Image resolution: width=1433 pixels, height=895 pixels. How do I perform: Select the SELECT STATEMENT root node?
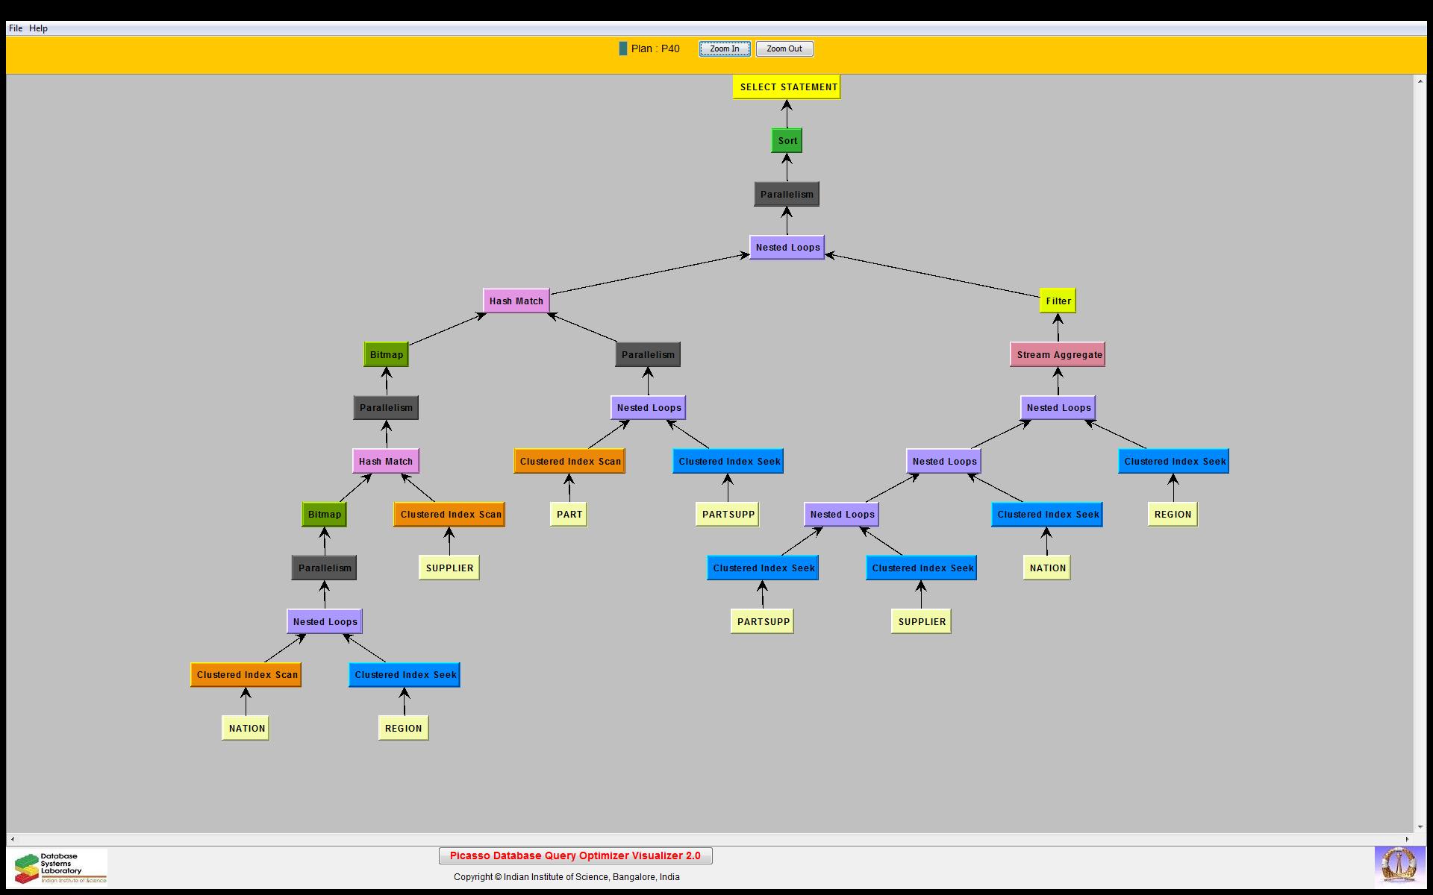pos(787,87)
